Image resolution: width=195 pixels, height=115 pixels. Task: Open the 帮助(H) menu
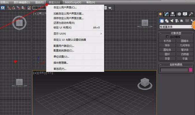tap(91, 2)
